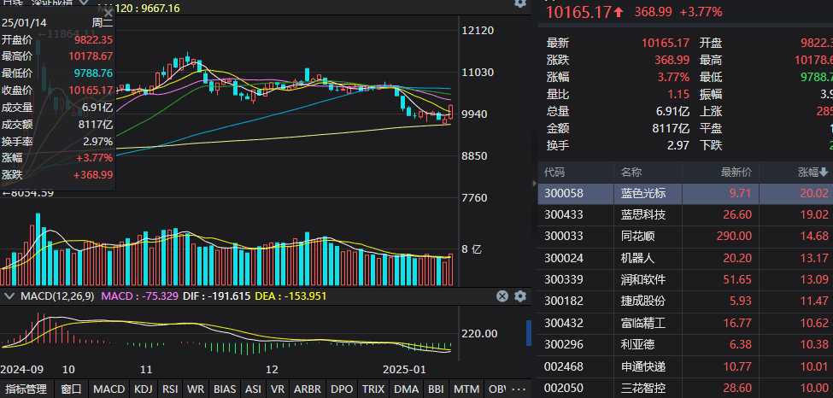Select the VR indicator tab
The image size is (833, 398).
point(277,389)
